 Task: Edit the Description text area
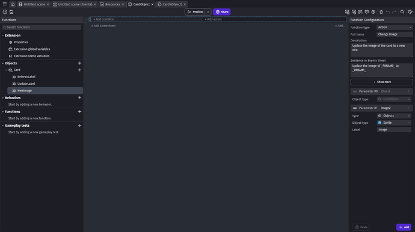[x=382, y=50]
